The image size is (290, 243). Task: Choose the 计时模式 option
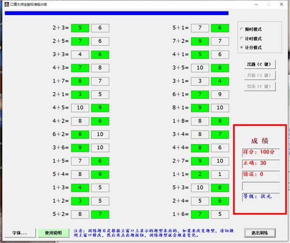(x=242, y=39)
